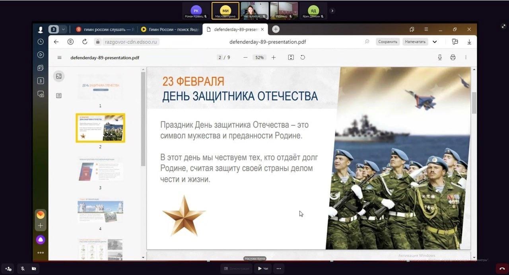Screen dimensions: 509x275
Task: Print the PDF using printer icon
Action: click(453, 57)
